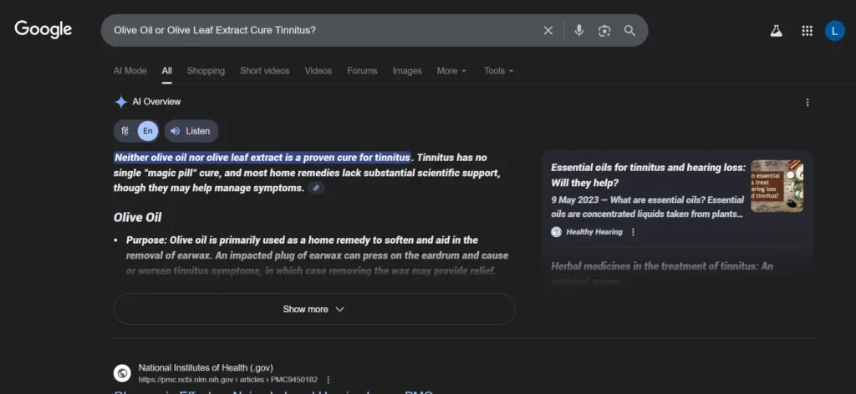Image resolution: width=856 pixels, height=394 pixels.
Task: Open the Google account profile avatar
Action: 834,31
